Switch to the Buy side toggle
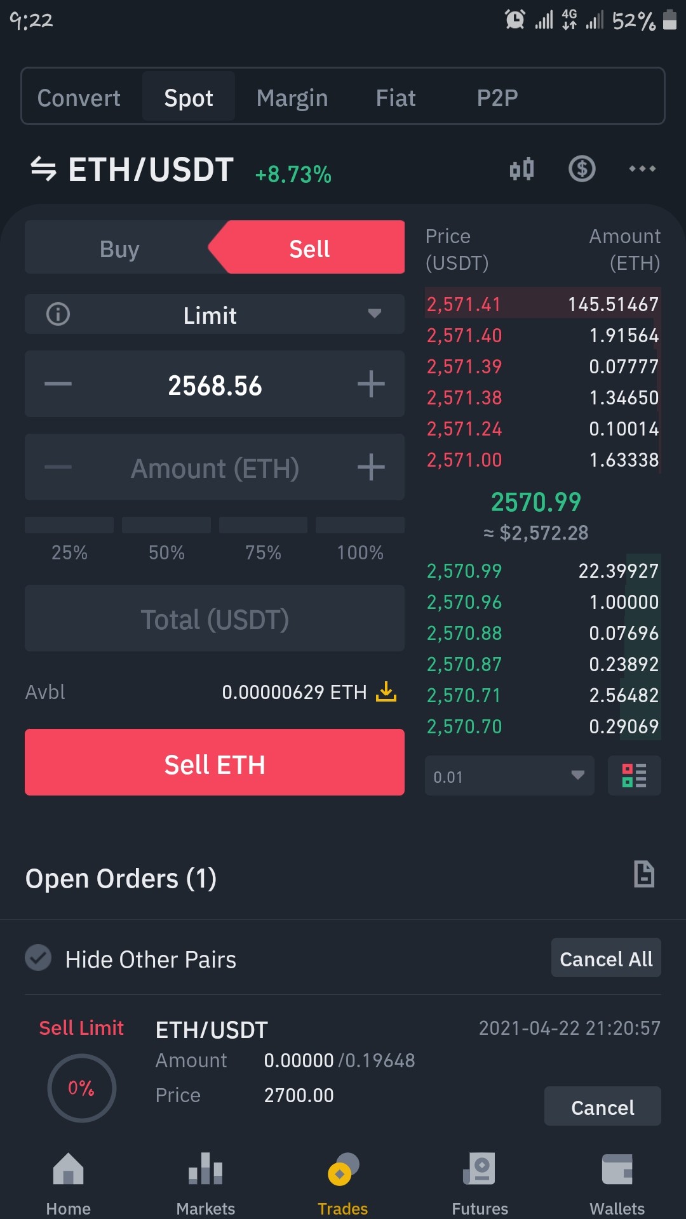Viewport: 686px width, 1219px height. (119, 248)
